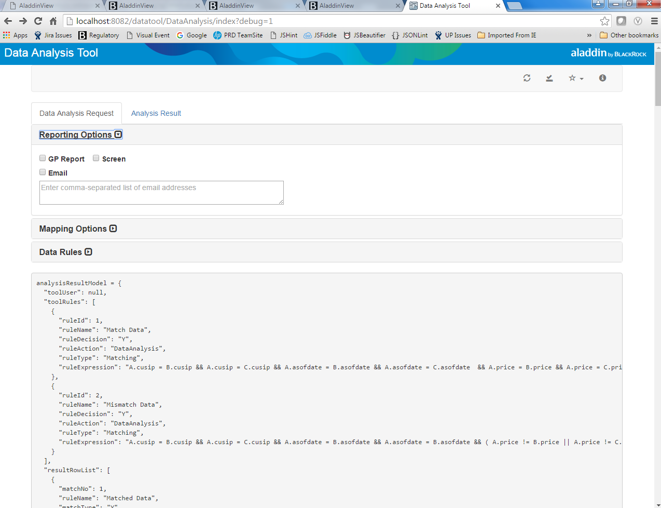This screenshot has width=661, height=508.
Task: Open the JSHint bookmark
Action: coord(284,35)
